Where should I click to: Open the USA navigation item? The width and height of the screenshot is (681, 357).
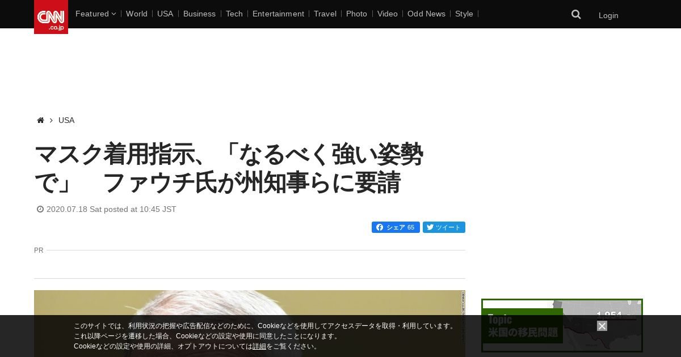click(165, 14)
